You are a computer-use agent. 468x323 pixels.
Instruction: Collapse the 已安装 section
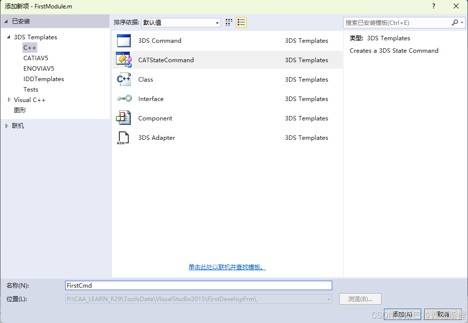coord(6,21)
